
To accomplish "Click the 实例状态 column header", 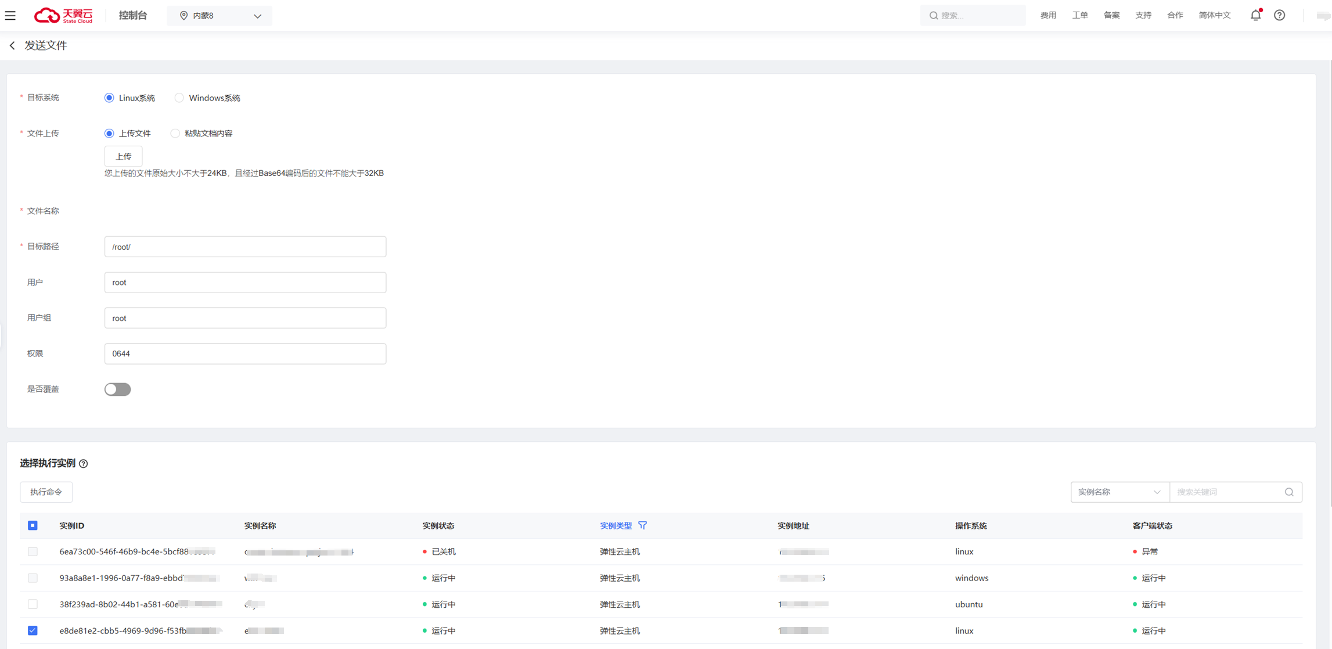I will [438, 525].
